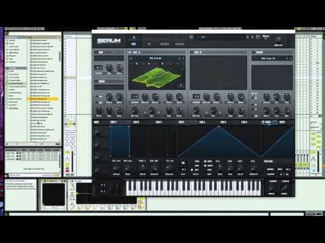The image size is (325, 243).
Task: Open the FM_Fract wavetable selector
Action: pos(156,58)
